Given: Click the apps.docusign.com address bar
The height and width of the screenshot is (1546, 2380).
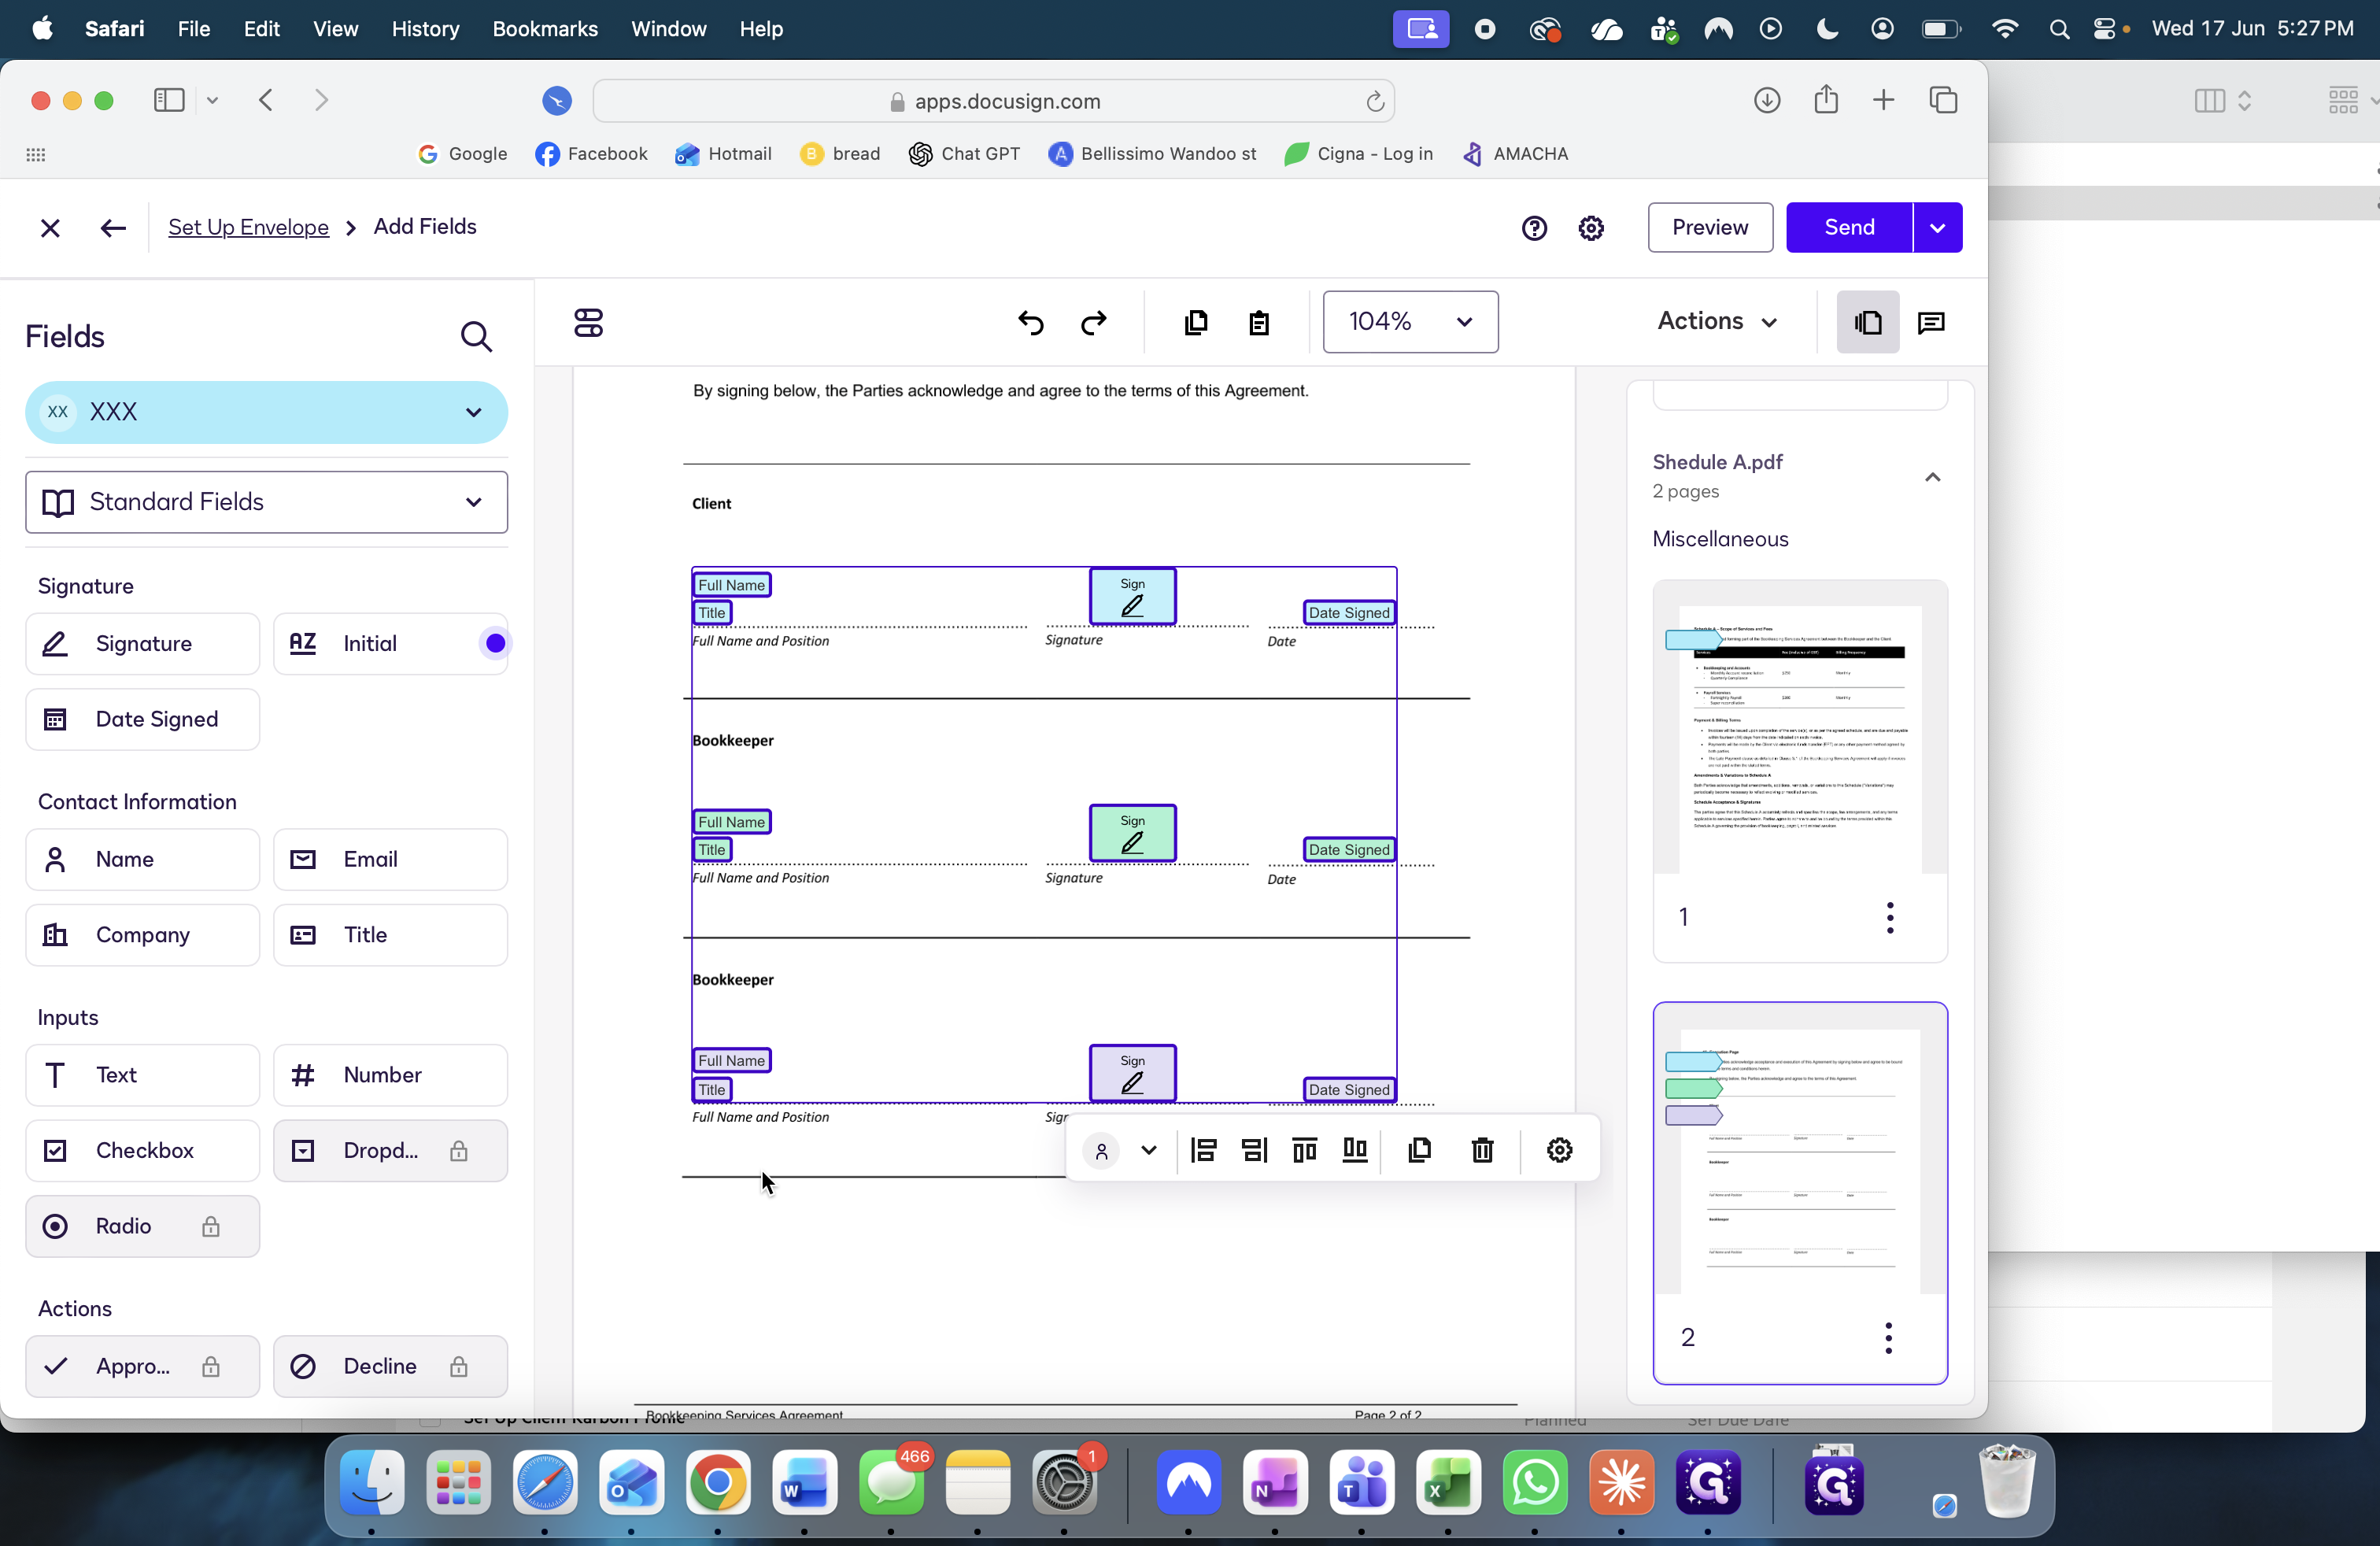Looking at the screenshot, I should click(993, 101).
